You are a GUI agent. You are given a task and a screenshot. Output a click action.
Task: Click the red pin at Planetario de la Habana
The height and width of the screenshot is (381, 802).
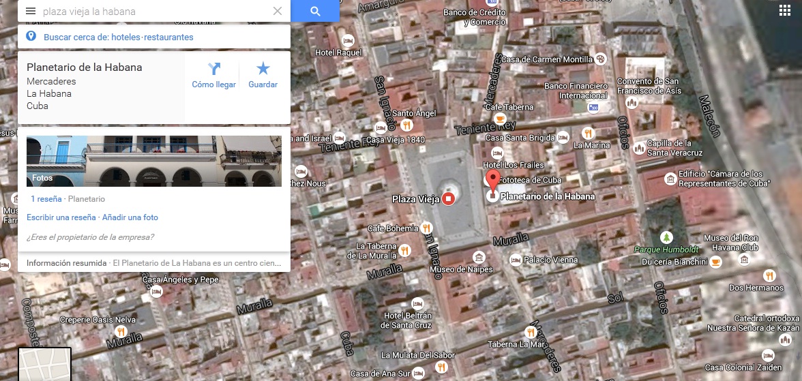click(x=492, y=182)
